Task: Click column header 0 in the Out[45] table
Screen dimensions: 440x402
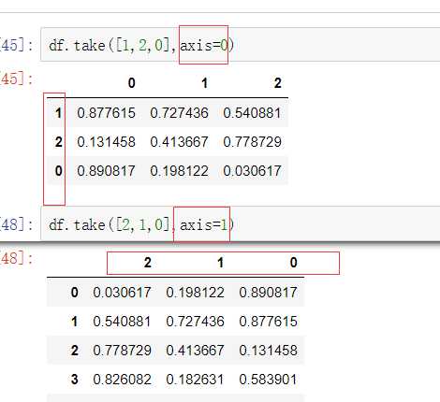Action: coord(132,83)
